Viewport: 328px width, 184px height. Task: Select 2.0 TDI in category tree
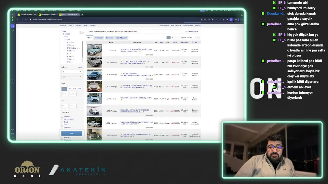pos(68,59)
